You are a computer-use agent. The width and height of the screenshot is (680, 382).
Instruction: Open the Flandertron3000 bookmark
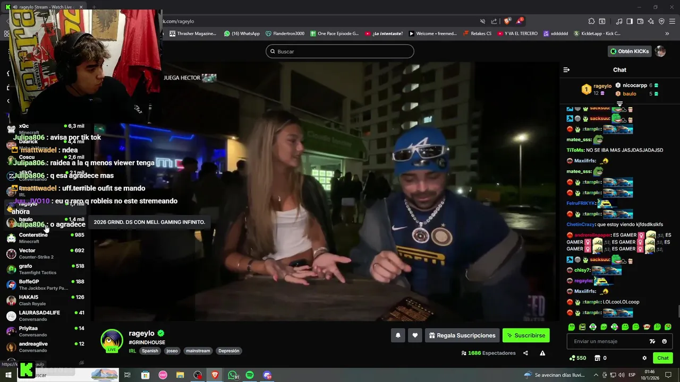click(285, 33)
